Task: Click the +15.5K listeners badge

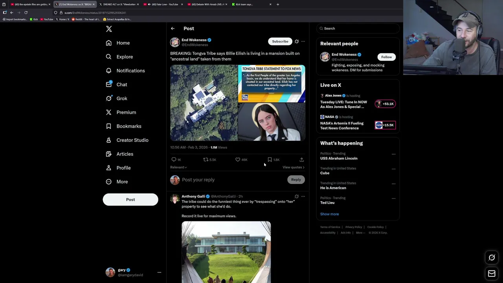Action: tap(385, 125)
